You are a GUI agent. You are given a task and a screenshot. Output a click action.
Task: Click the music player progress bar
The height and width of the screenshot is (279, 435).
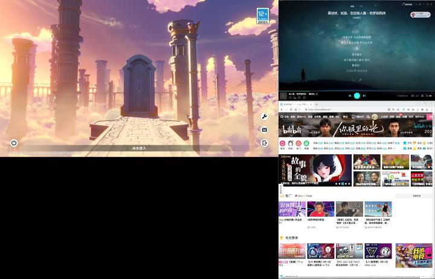pos(356,91)
